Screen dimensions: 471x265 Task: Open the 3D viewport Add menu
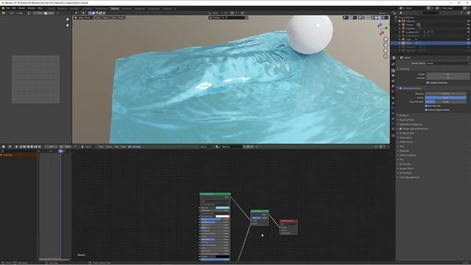113,18
